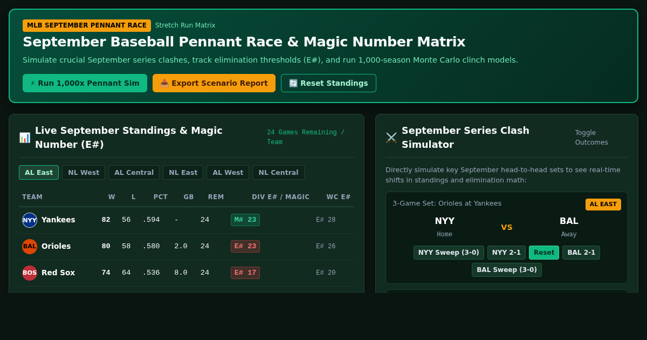
Task: Click Orioles wild card E# 26 value
Action: click(326, 247)
